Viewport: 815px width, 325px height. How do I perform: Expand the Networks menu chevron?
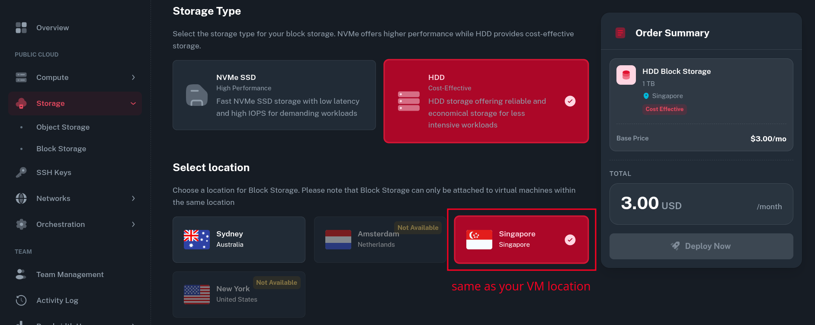click(133, 198)
